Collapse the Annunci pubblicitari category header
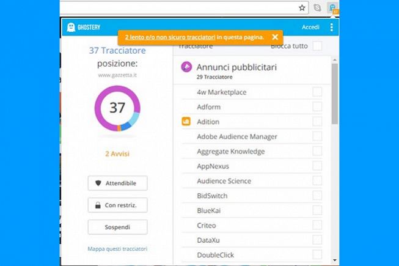Image resolution: width=399 pixels, height=266 pixels. click(252, 70)
